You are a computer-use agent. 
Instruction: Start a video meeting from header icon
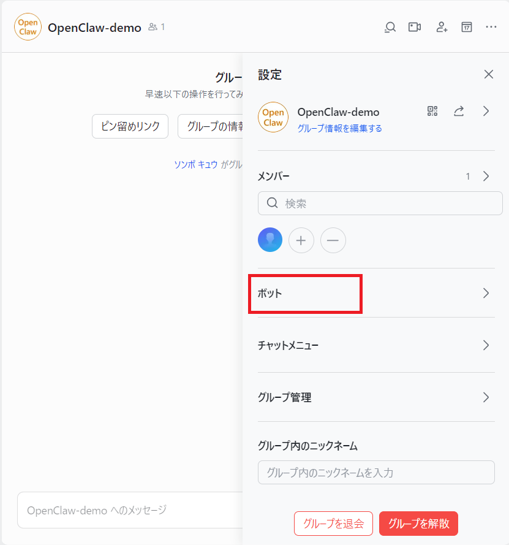[415, 27]
